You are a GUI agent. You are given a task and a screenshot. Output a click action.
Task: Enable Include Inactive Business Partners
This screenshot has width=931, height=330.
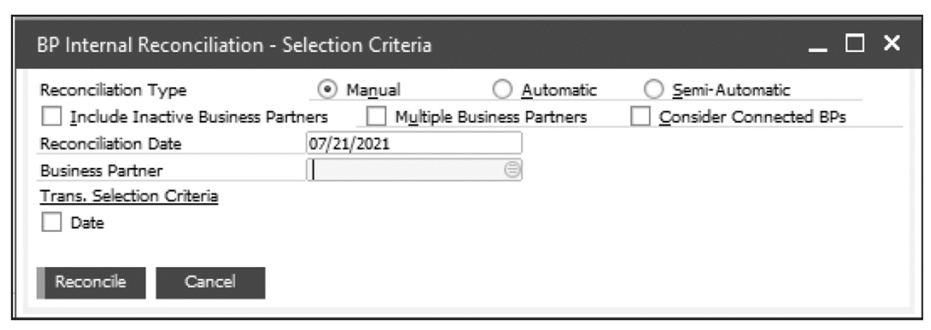click(x=52, y=117)
